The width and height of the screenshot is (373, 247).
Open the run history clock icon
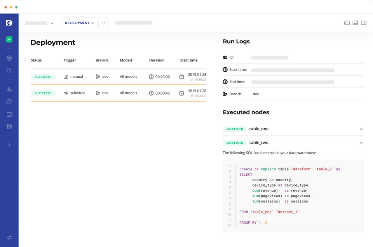coord(9,102)
